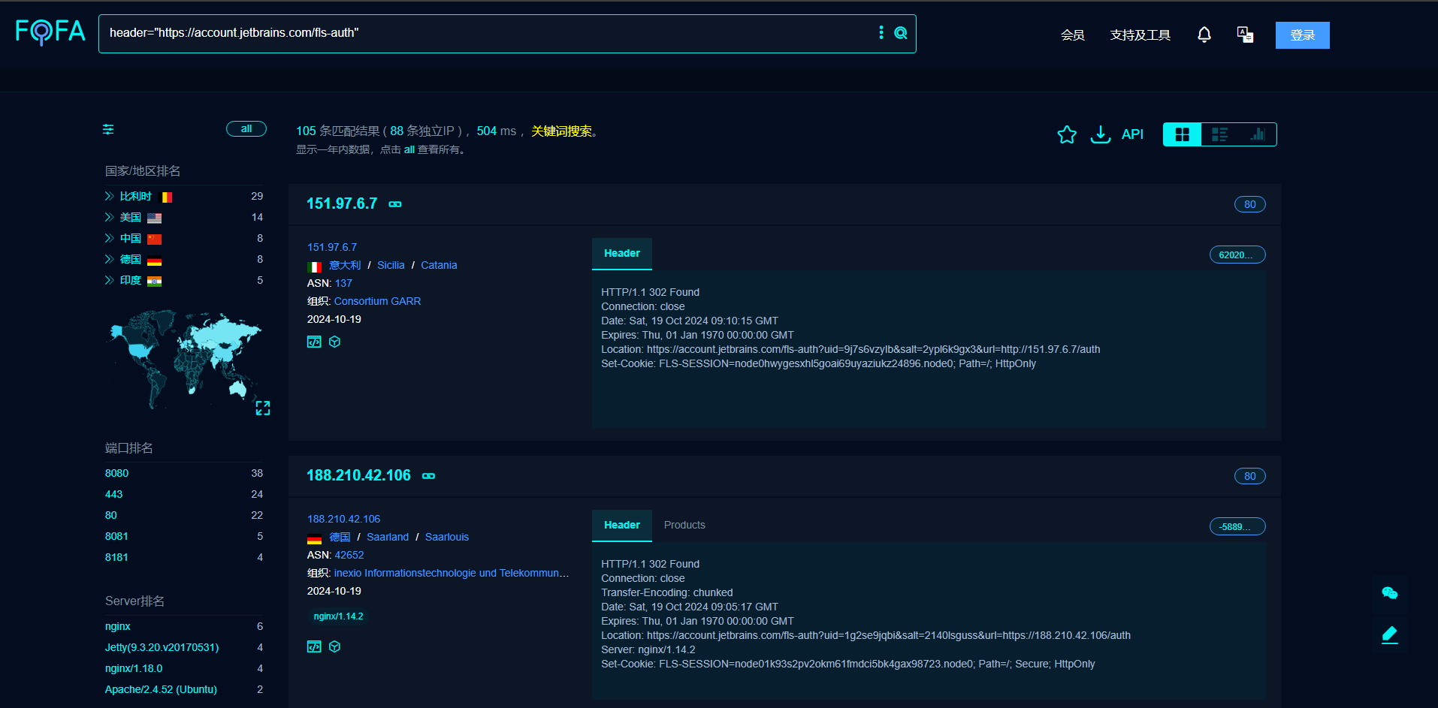Click the FOFA logo
Viewport: 1438px width, 708px height.
50,32
